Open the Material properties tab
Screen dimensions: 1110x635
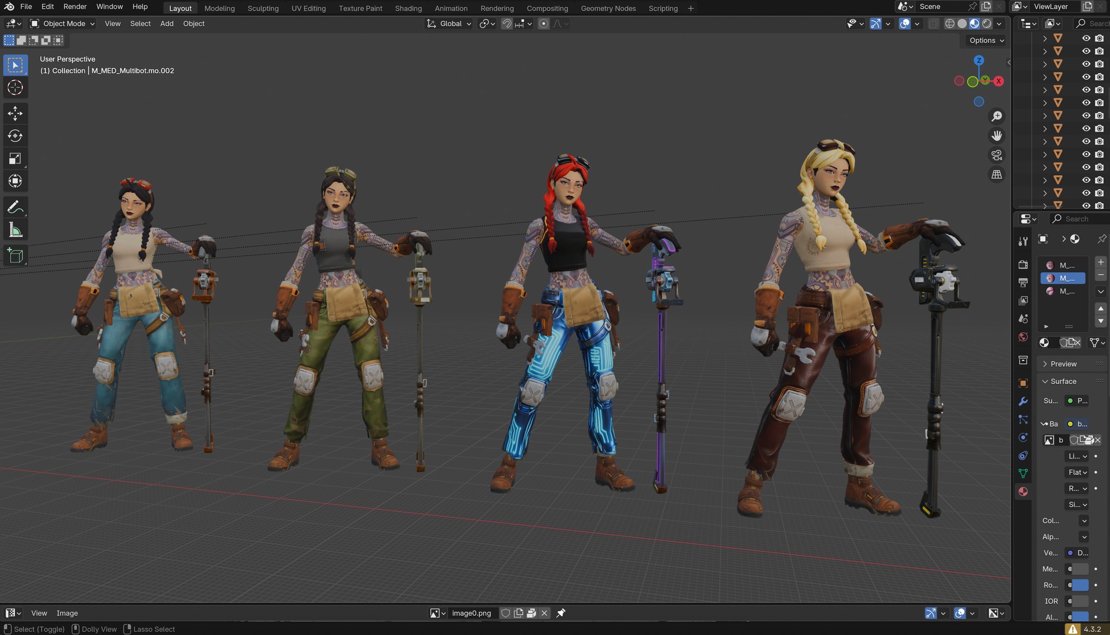[x=1023, y=491]
